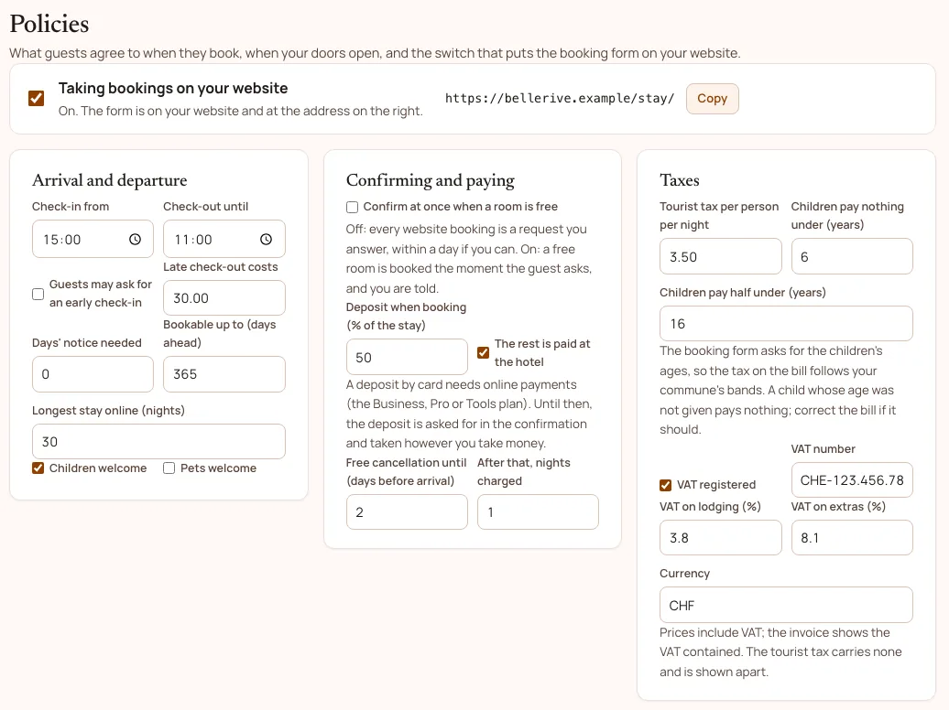Click Taking bookings on your website title

point(173,89)
